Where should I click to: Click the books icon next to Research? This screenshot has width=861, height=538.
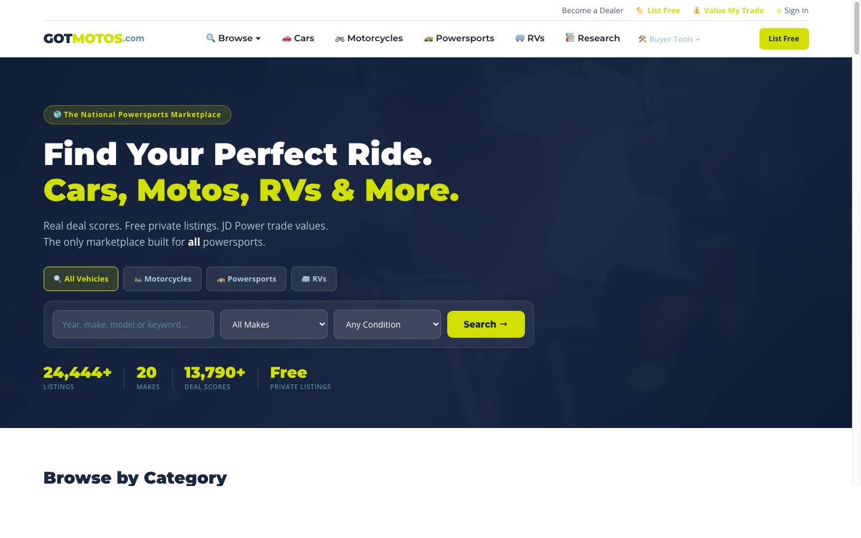coord(570,38)
